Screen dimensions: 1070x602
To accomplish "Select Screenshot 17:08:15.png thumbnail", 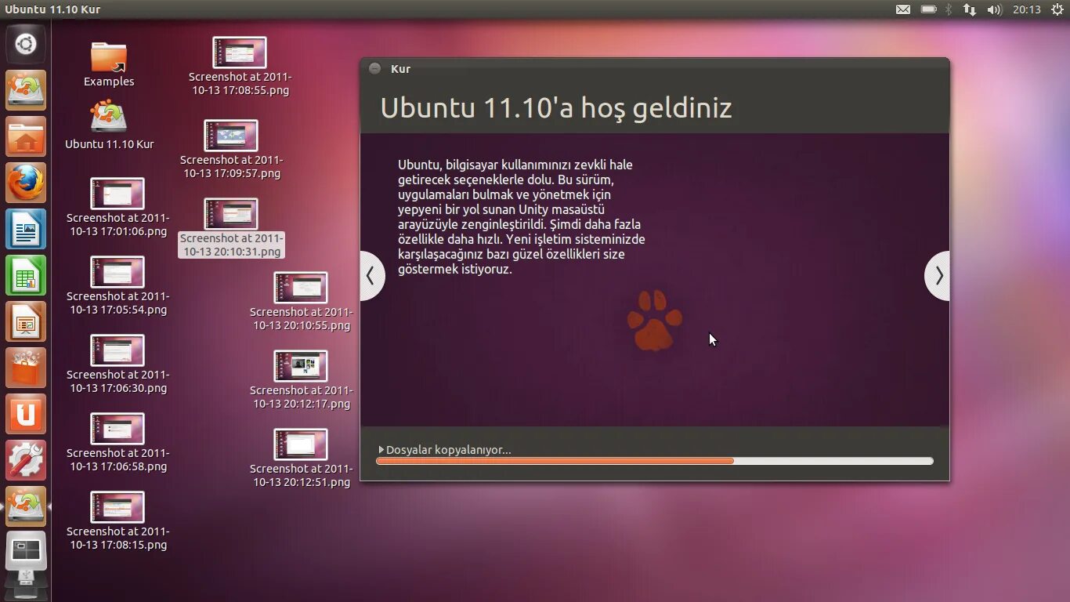I will tap(117, 507).
